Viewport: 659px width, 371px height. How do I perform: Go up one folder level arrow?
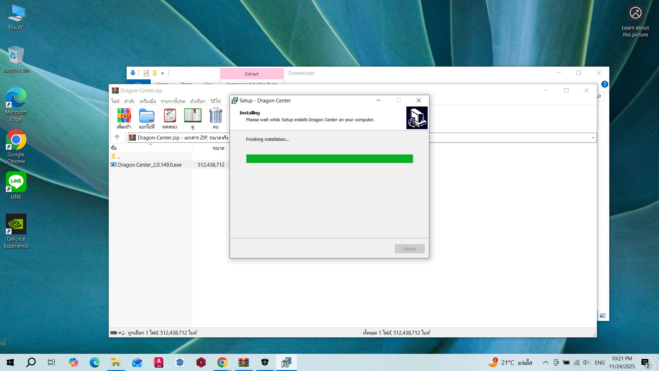point(117,137)
